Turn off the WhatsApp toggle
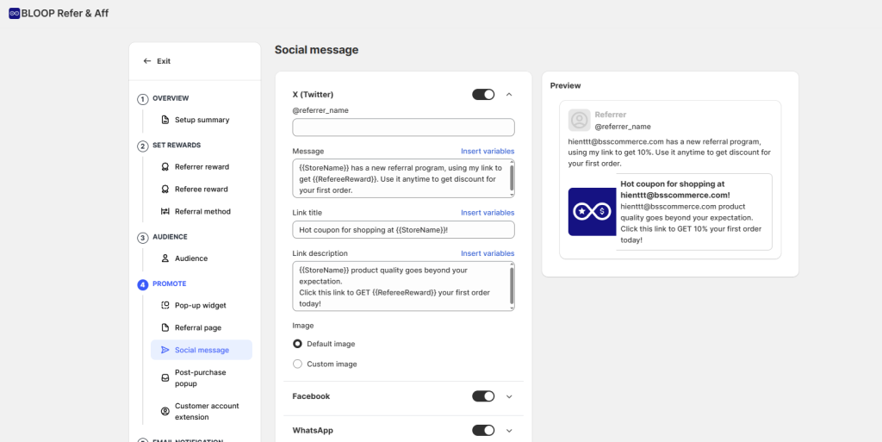 (483, 431)
